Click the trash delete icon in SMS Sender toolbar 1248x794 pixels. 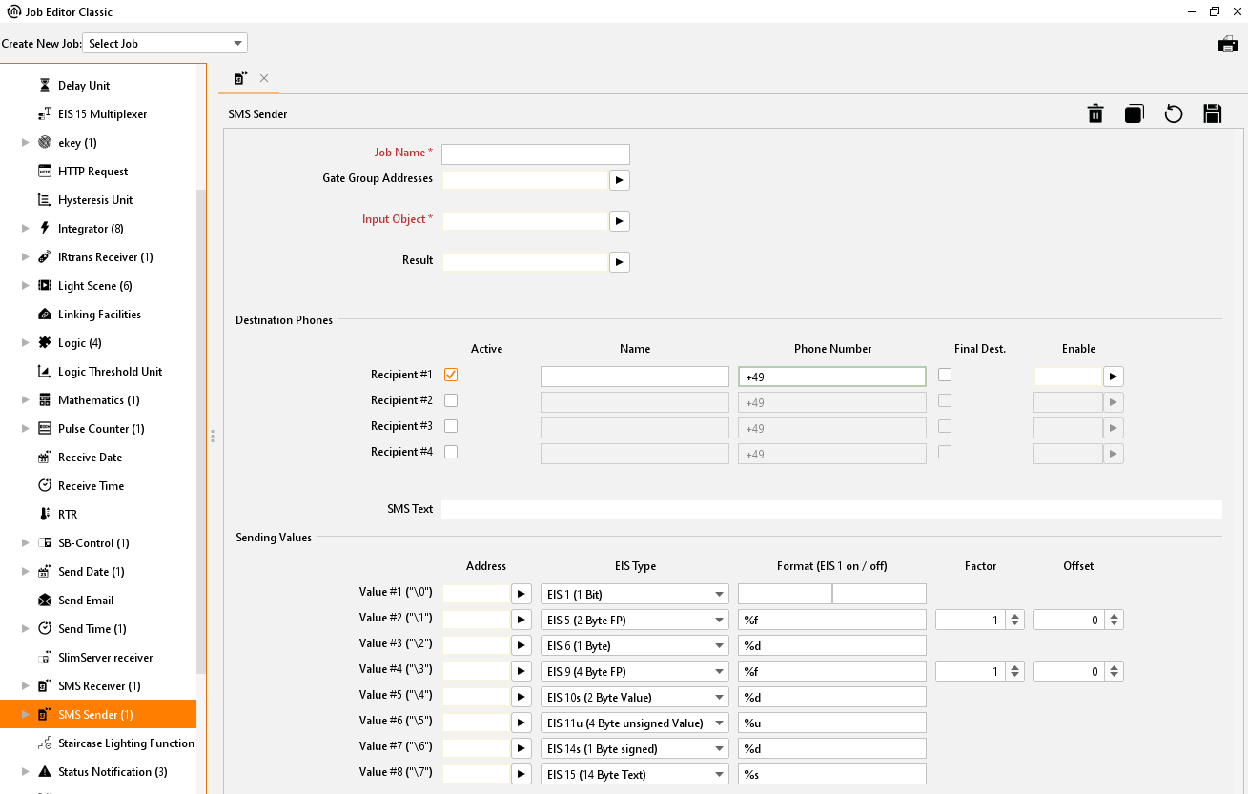point(1095,114)
